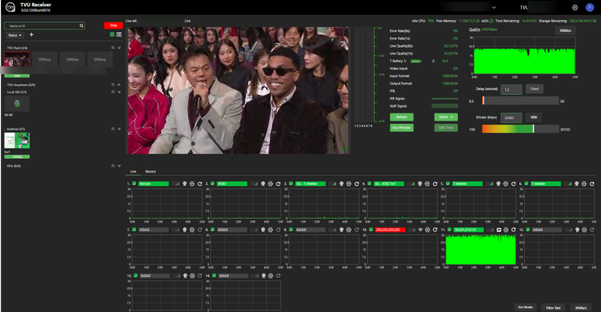The image size is (601, 312).
Task: Click the Delay (second) value field
Action: point(512,89)
